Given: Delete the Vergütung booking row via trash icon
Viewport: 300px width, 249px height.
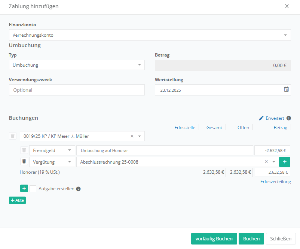Looking at the screenshot, I should 24,162.
